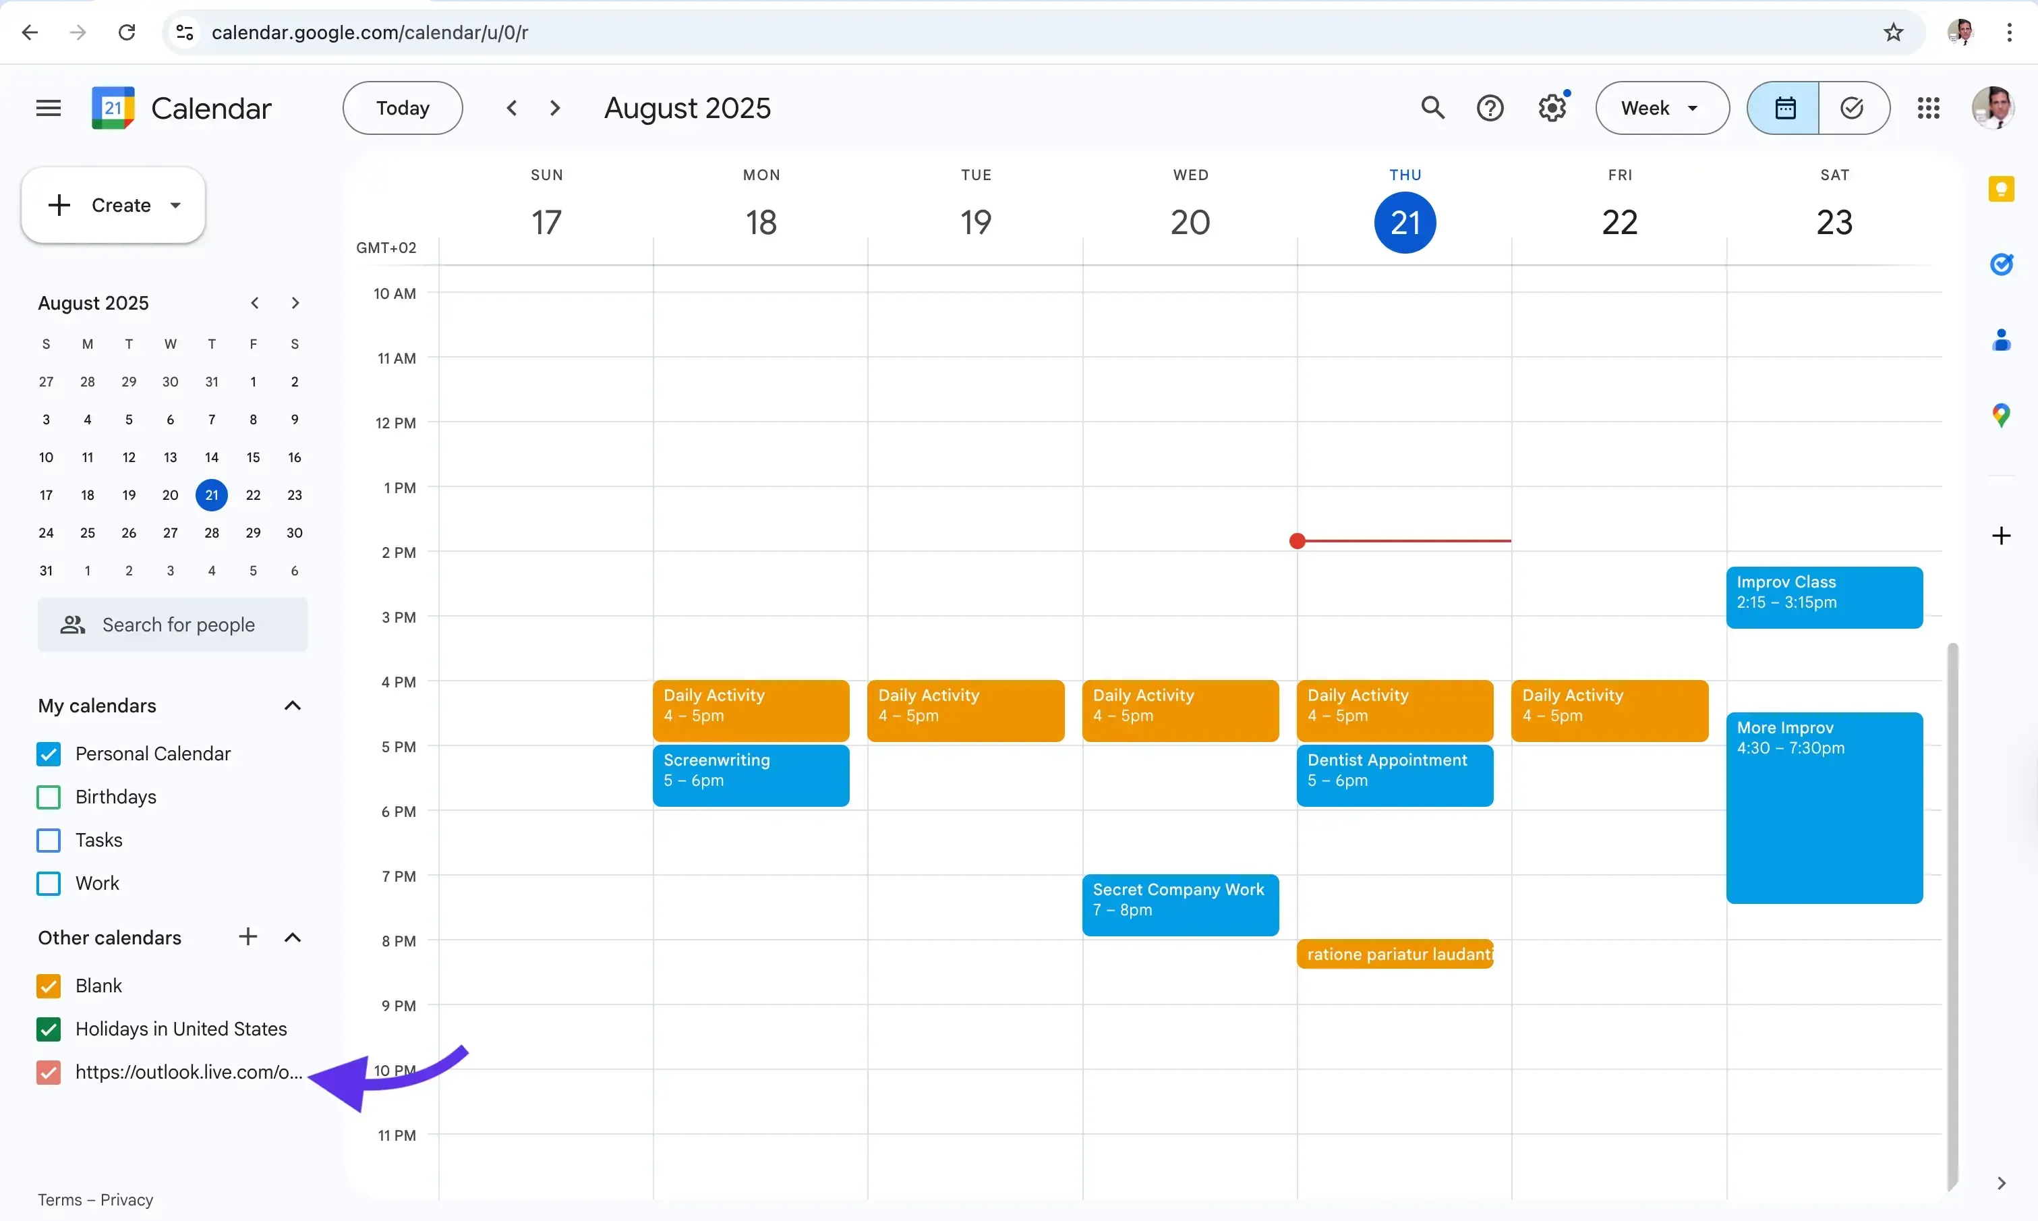
Task: Open the main navigation hamburger menu
Action: pos(48,108)
